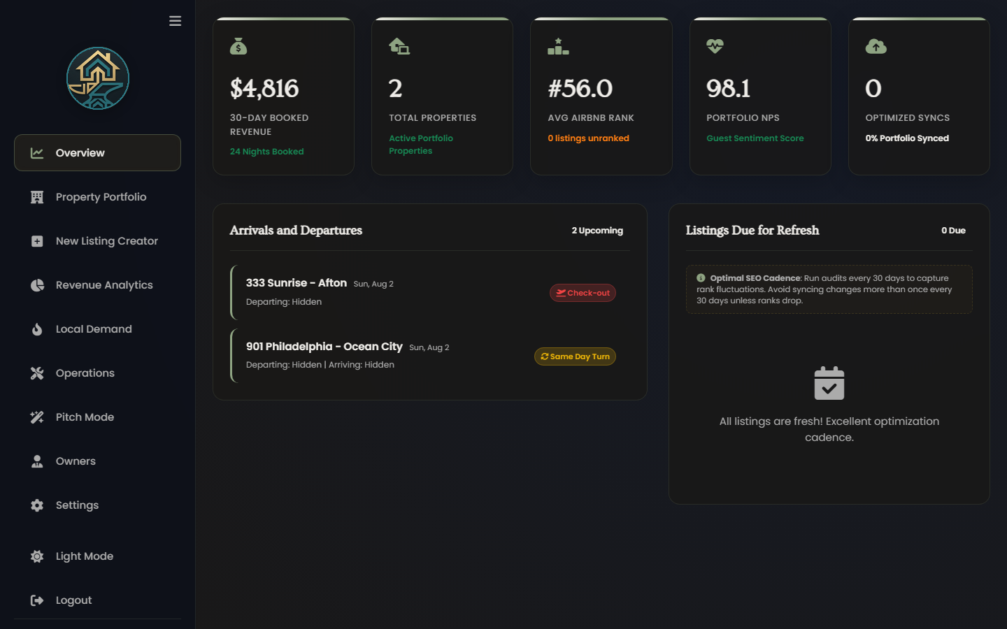Click the 0 Due counter
This screenshot has height=629, width=1007.
tap(953, 231)
